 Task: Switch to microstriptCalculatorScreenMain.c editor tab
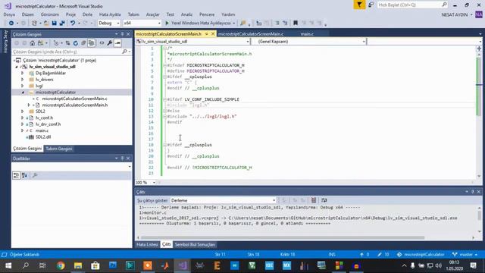click(x=251, y=34)
